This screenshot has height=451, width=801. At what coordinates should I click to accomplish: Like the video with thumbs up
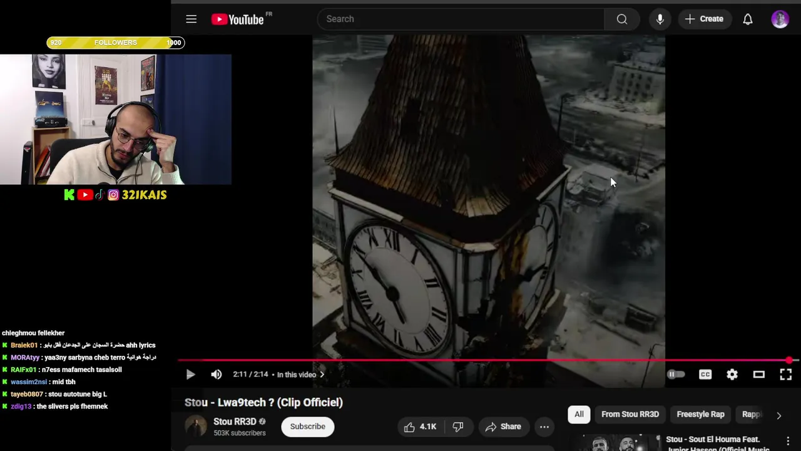pos(420,427)
